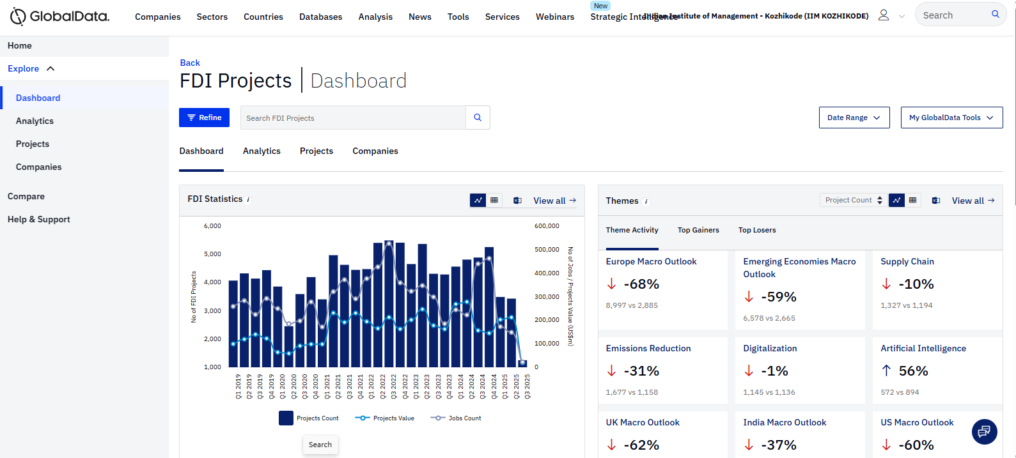
Task: Show info tooltip beside Themes heading
Action: click(x=646, y=201)
